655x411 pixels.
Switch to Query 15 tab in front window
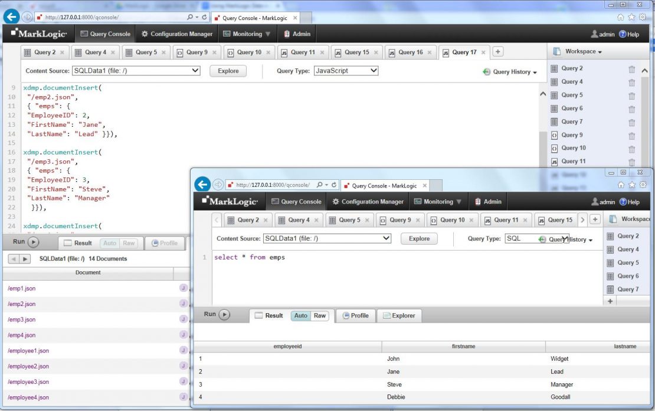point(556,220)
